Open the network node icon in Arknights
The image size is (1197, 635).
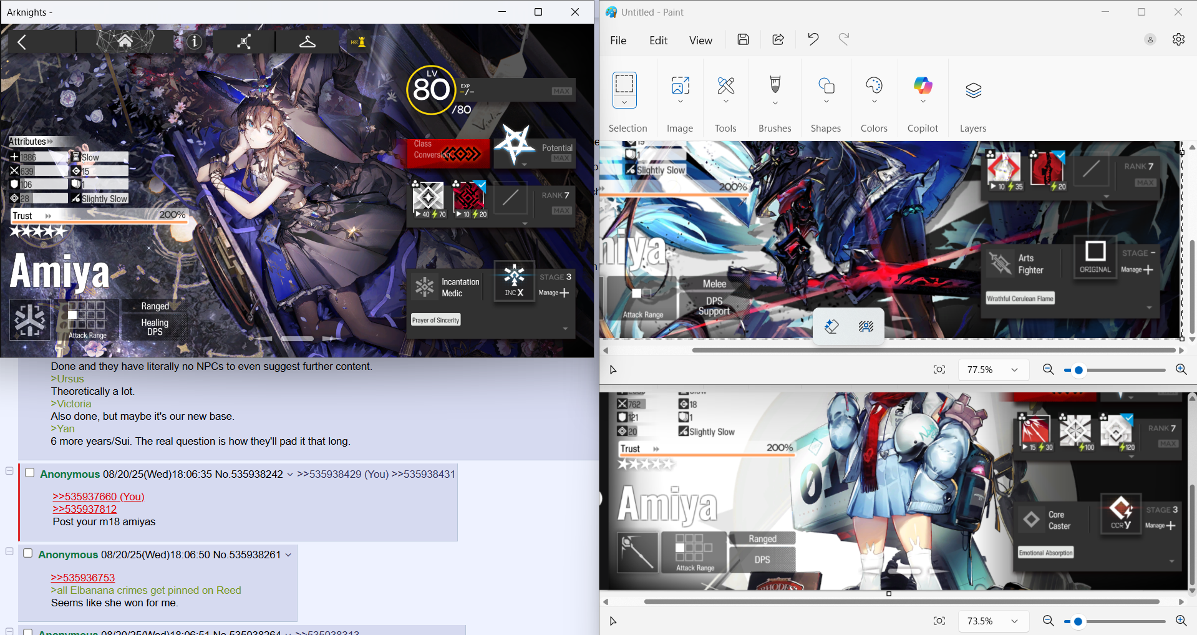[244, 42]
